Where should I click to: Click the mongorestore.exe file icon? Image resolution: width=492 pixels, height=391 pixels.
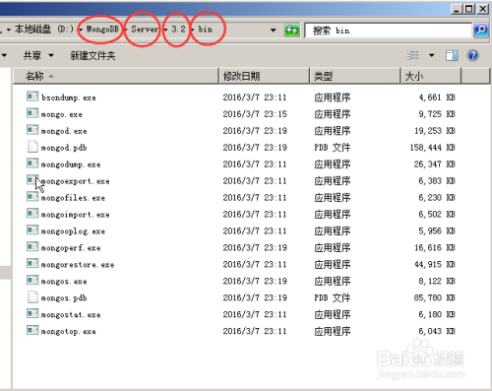click(x=32, y=264)
